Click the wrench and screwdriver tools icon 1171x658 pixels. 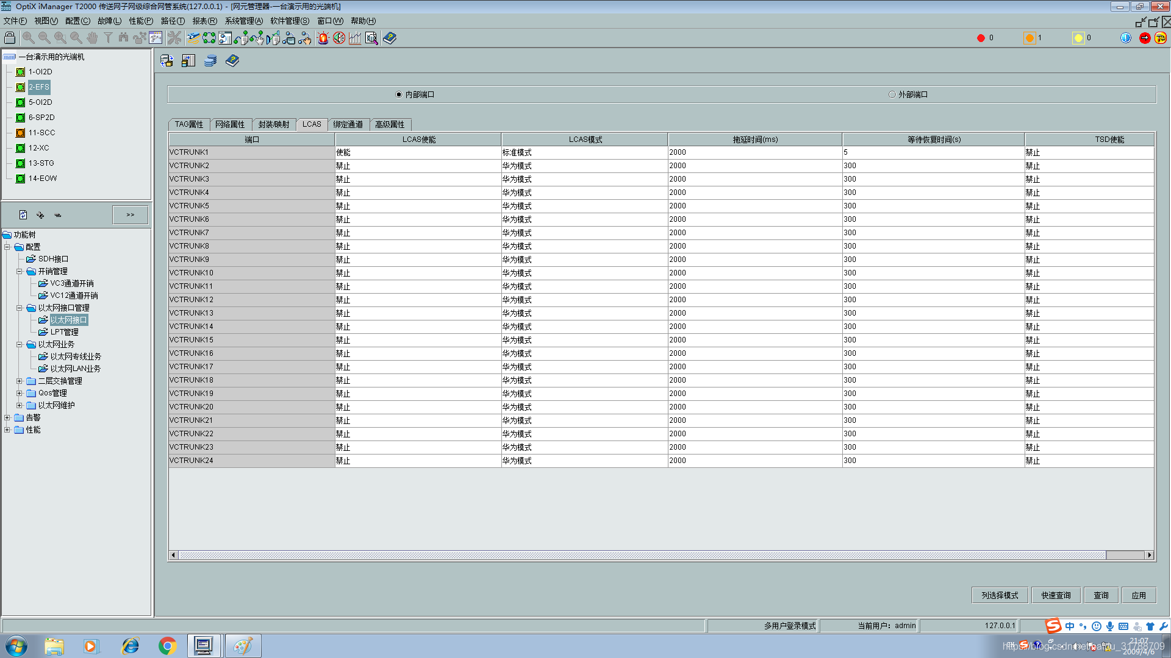(174, 38)
